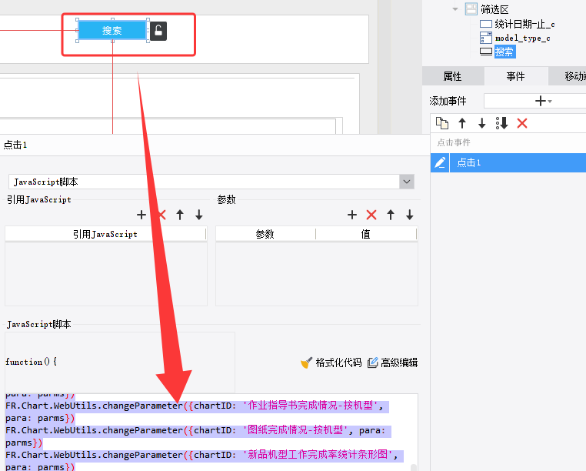Open 高级编辑 advanced editor
Screen dimensions: 586x471
[392, 362]
